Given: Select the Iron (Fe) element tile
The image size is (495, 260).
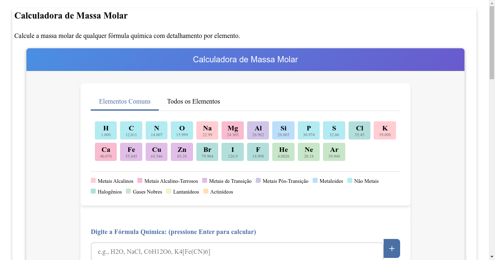Looking at the screenshot, I should 131,151.
